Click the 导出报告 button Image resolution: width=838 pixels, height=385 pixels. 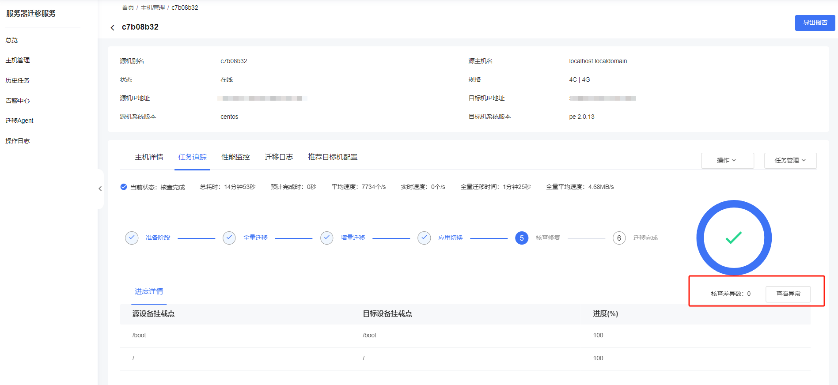click(815, 23)
